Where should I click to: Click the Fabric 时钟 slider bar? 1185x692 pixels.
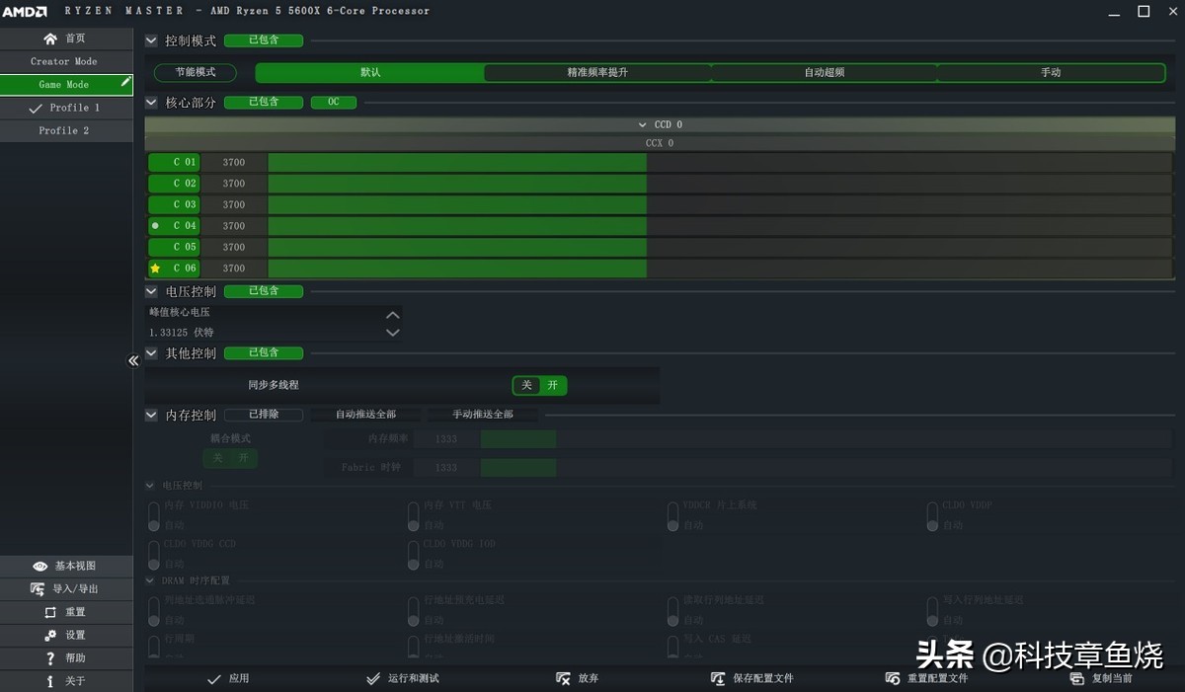824,468
